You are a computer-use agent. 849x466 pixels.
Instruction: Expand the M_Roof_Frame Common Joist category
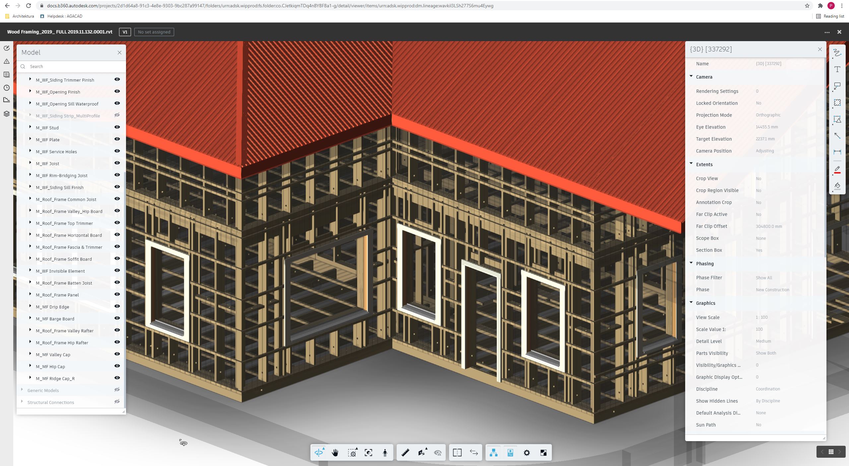(31, 199)
